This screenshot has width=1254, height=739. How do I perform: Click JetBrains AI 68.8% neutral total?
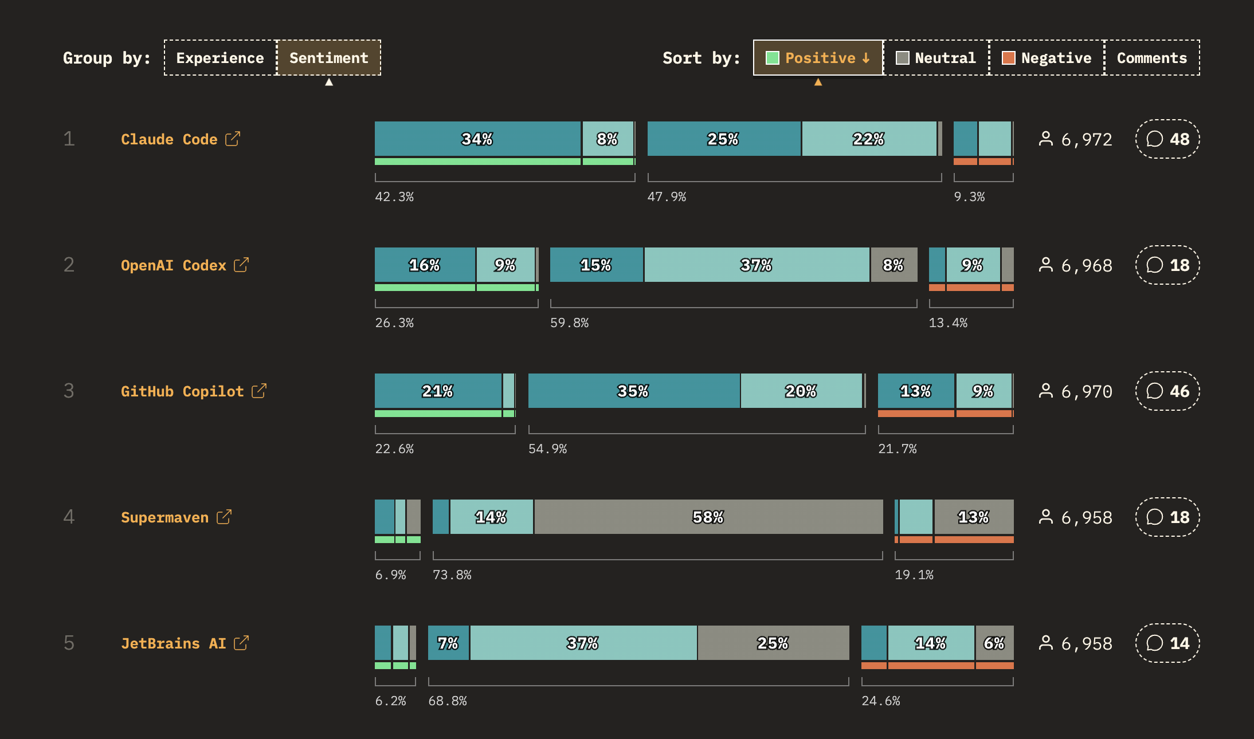point(448,701)
